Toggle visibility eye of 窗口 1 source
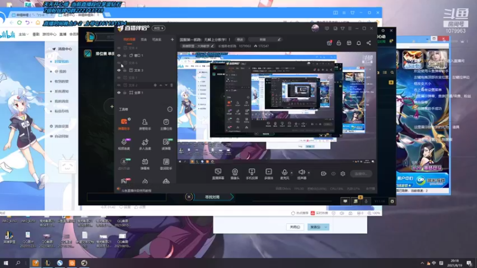This screenshot has height=268, width=477. click(x=119, y=55)
